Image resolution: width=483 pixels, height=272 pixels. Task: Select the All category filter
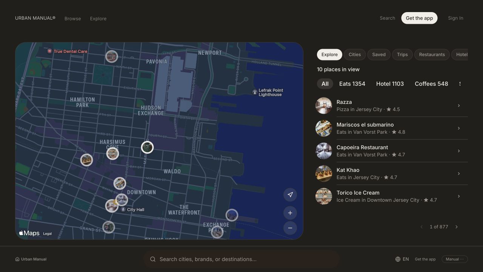(325, 84)
